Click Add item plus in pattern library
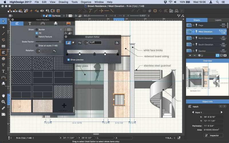 (x=64, y=106)
